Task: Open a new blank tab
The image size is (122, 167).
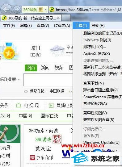Action: coord(66,18)
